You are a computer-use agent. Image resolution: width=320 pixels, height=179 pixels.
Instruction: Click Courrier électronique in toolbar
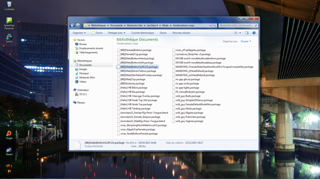[x=143, y=33]
